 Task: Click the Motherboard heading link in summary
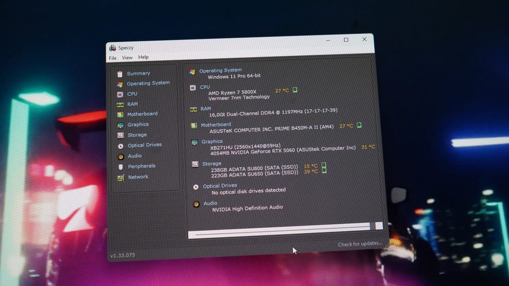[x=216, y=124]
